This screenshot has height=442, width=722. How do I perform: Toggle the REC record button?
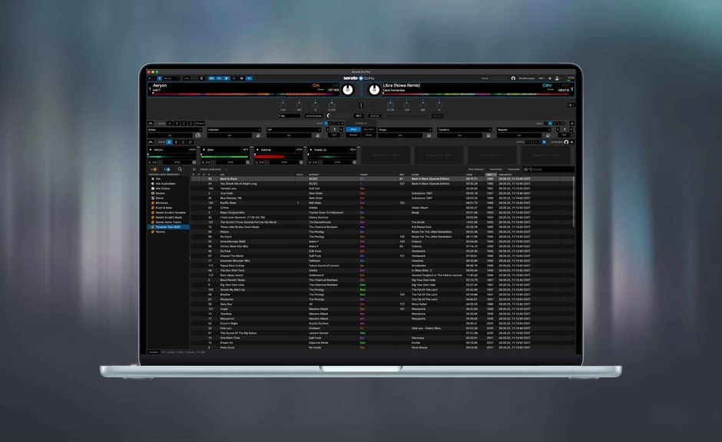[x=358, y=116]
